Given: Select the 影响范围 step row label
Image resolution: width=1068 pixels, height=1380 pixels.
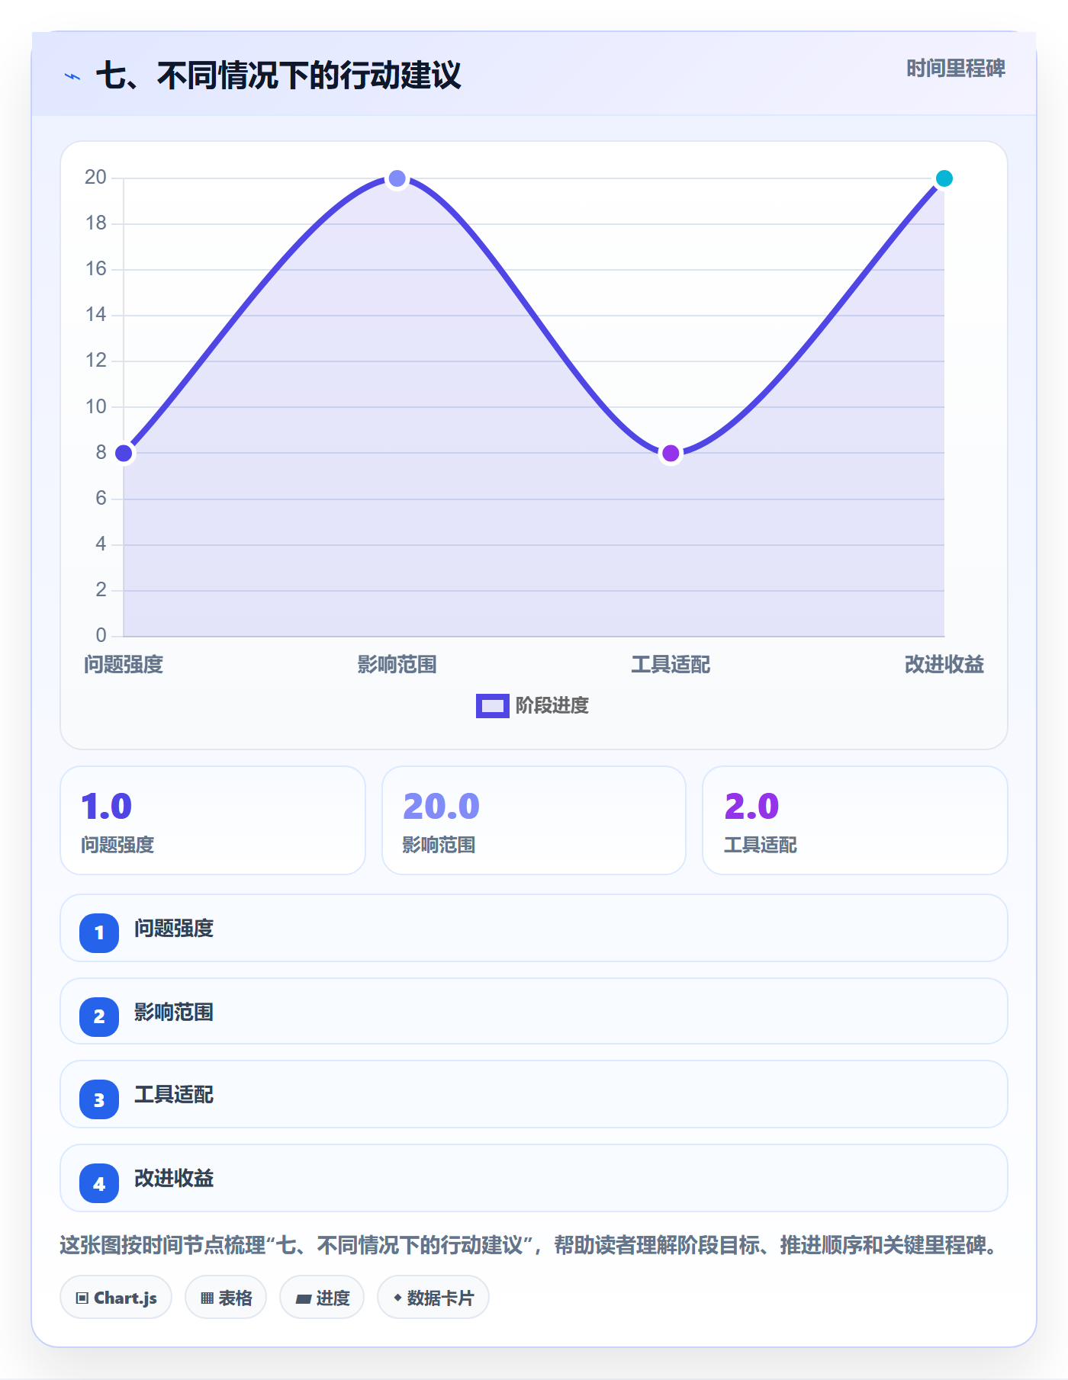Looking at the screenshot, I should [x=174, y=1013].
